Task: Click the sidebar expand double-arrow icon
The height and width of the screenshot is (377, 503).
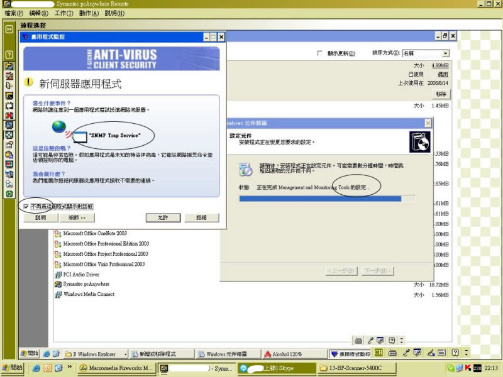Action: tap(9, 29)
